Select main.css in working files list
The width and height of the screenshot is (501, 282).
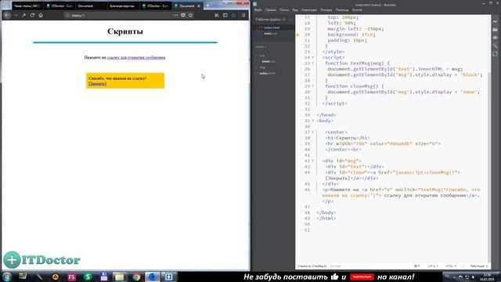[270, 33]
